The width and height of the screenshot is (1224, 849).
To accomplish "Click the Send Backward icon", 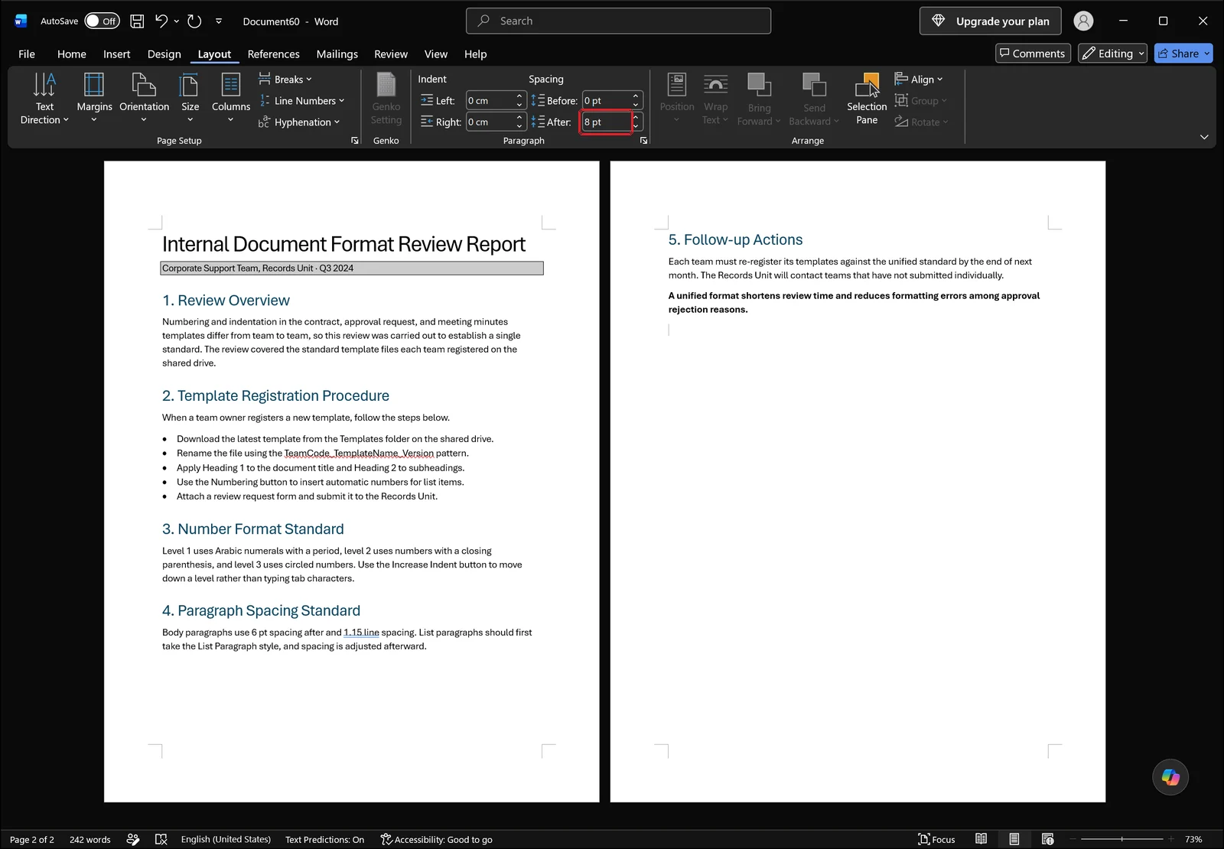I will pyautogui.click(x=814, y=99).
